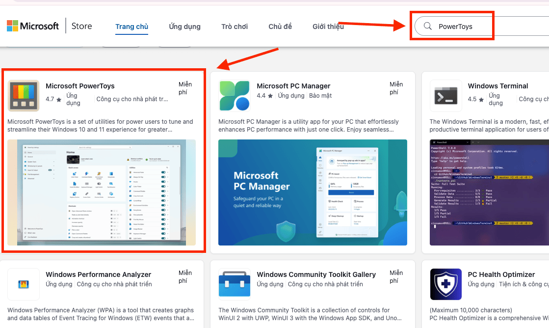549x328 pixels.
Task: Click 'Miễn phí' on Windows Community Toolkit card
Action: point(396,276)
